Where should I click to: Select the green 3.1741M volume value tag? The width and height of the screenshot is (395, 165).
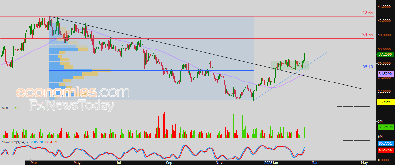tap(385, 127)
